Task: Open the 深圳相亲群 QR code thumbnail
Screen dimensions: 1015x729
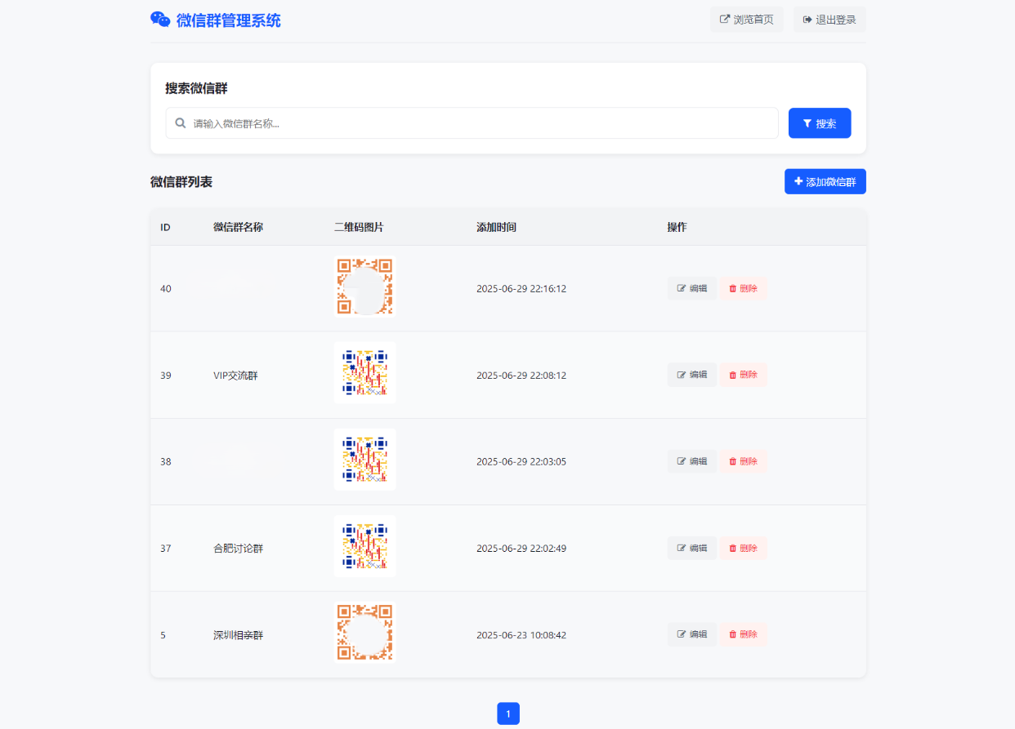Action: (365, 633)
